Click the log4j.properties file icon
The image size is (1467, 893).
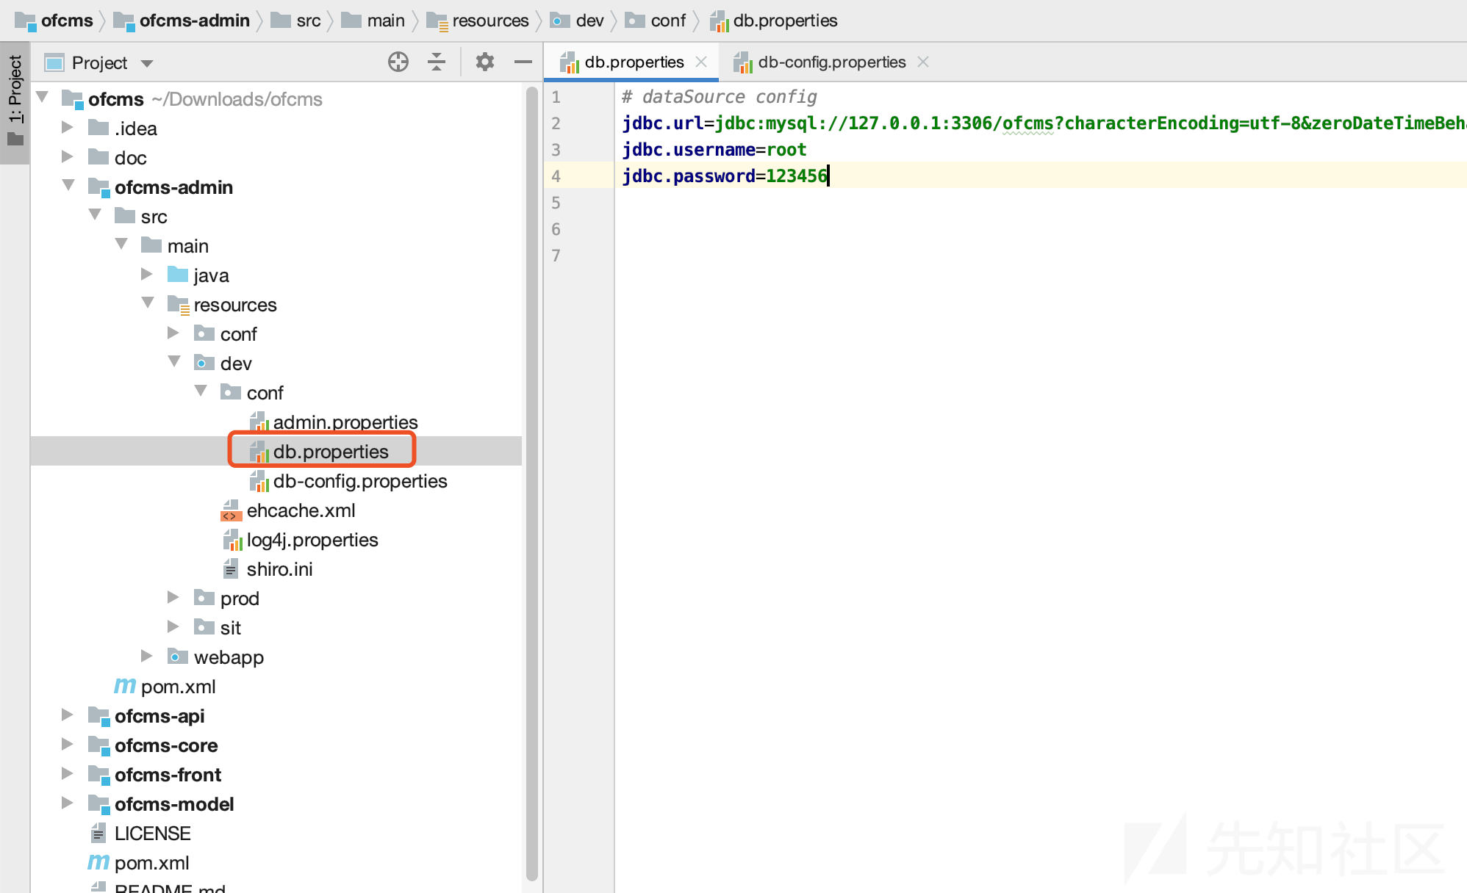pyautogui.click(x=232, y=540)
